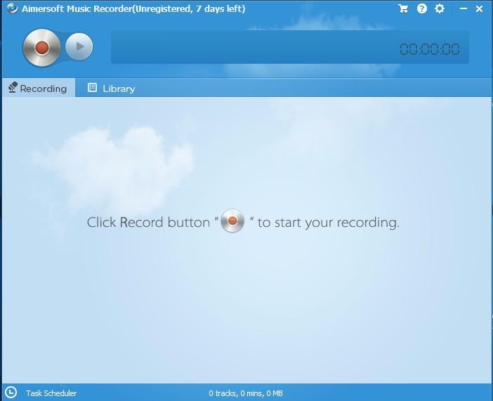Click the 00:00:00 timer display
The height and width of the screenshot is (401, 493).
tap(429, 49)
